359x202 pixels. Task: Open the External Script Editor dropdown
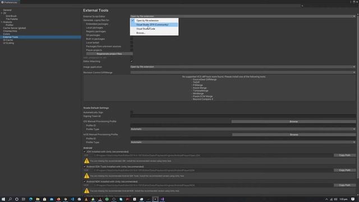click(243, 16)
